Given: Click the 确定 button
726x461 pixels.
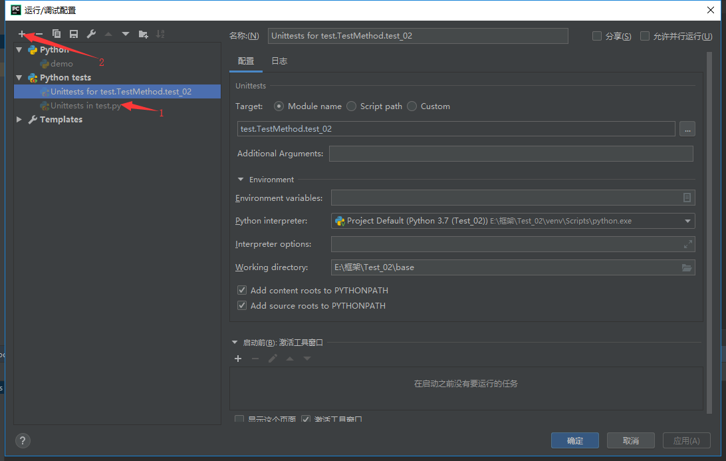Looking at the screenshot, I should click(575, 440).
